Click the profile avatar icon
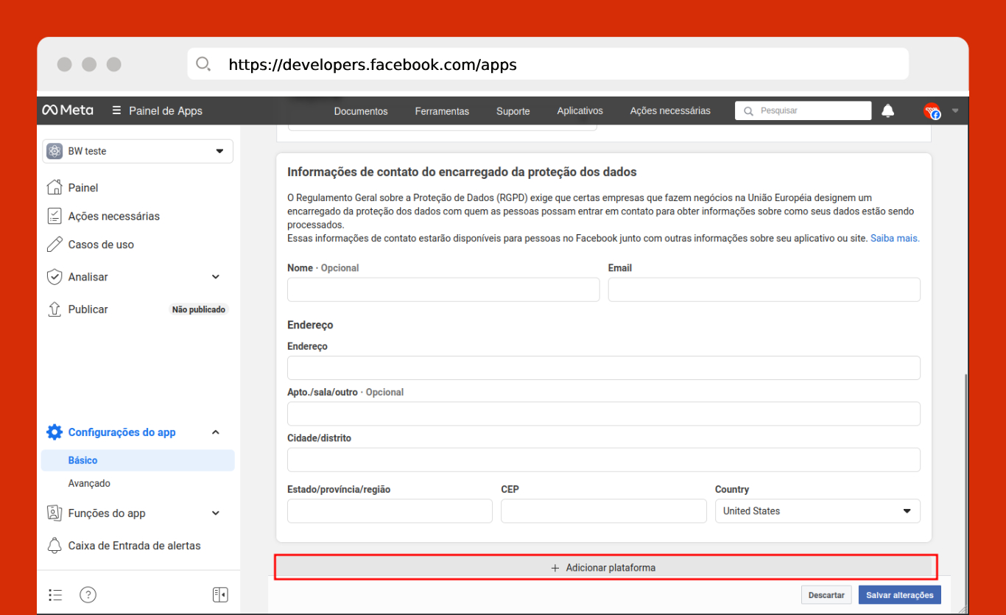Viewport: 1006px width, 615px height. pos(932,111)
